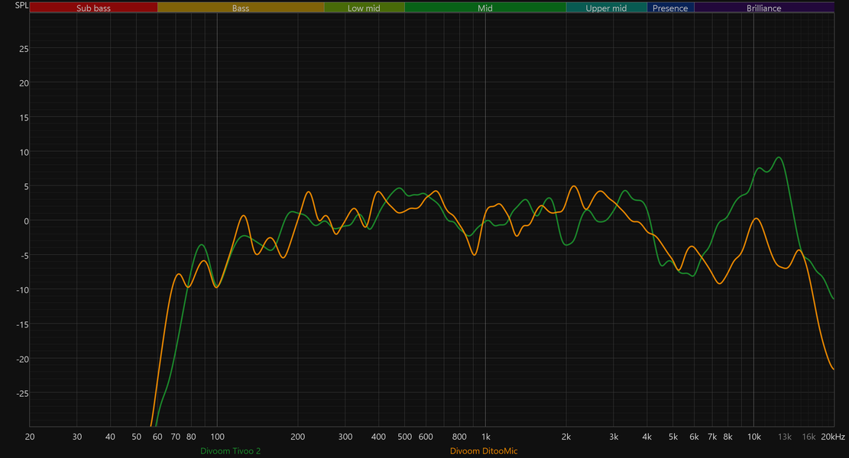The image size is (849, 458).
Task: Click the 25 dB level label
Action: [x=24, y=49]
